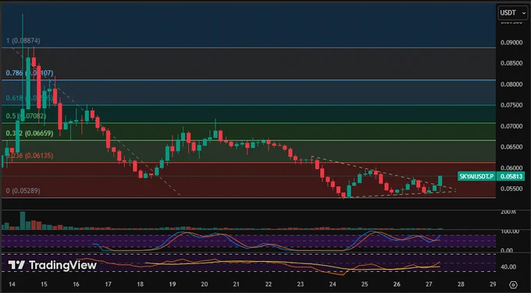Click the 200M volume scale label
This screenshot has width=531, height=293.
coord(508,212)
